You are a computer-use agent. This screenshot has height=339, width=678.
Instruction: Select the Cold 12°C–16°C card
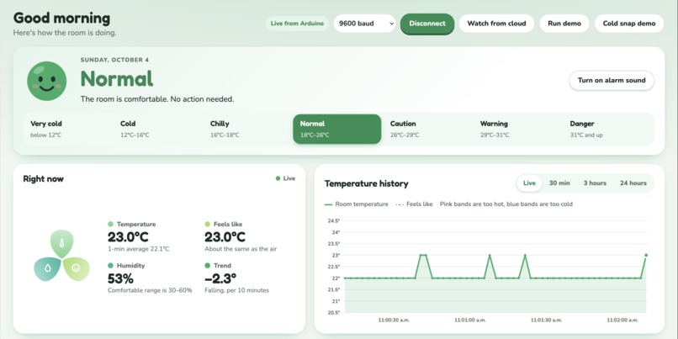(157, 129)
